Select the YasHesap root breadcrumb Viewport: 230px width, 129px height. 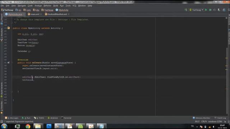point(7,10)
